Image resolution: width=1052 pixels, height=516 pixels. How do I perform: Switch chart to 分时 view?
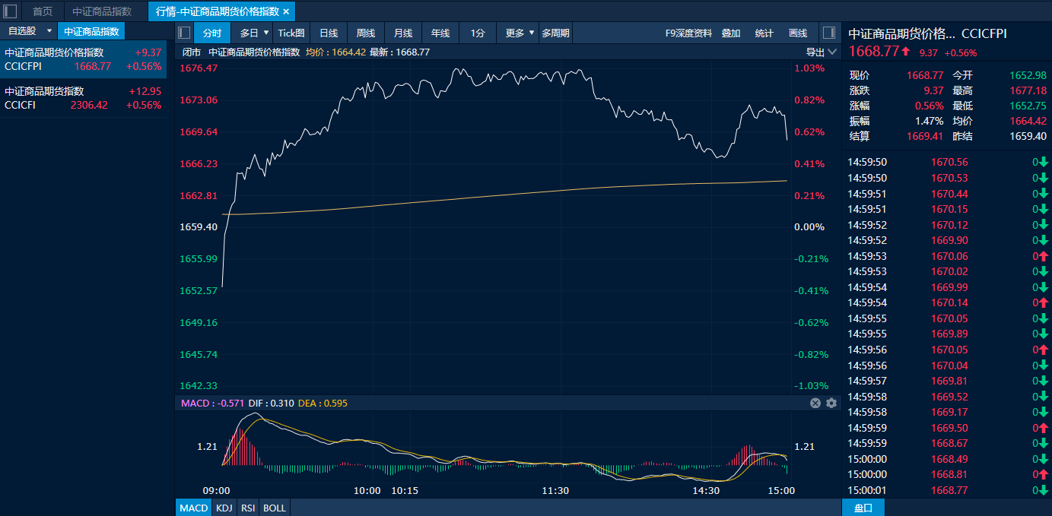(212, 33)
